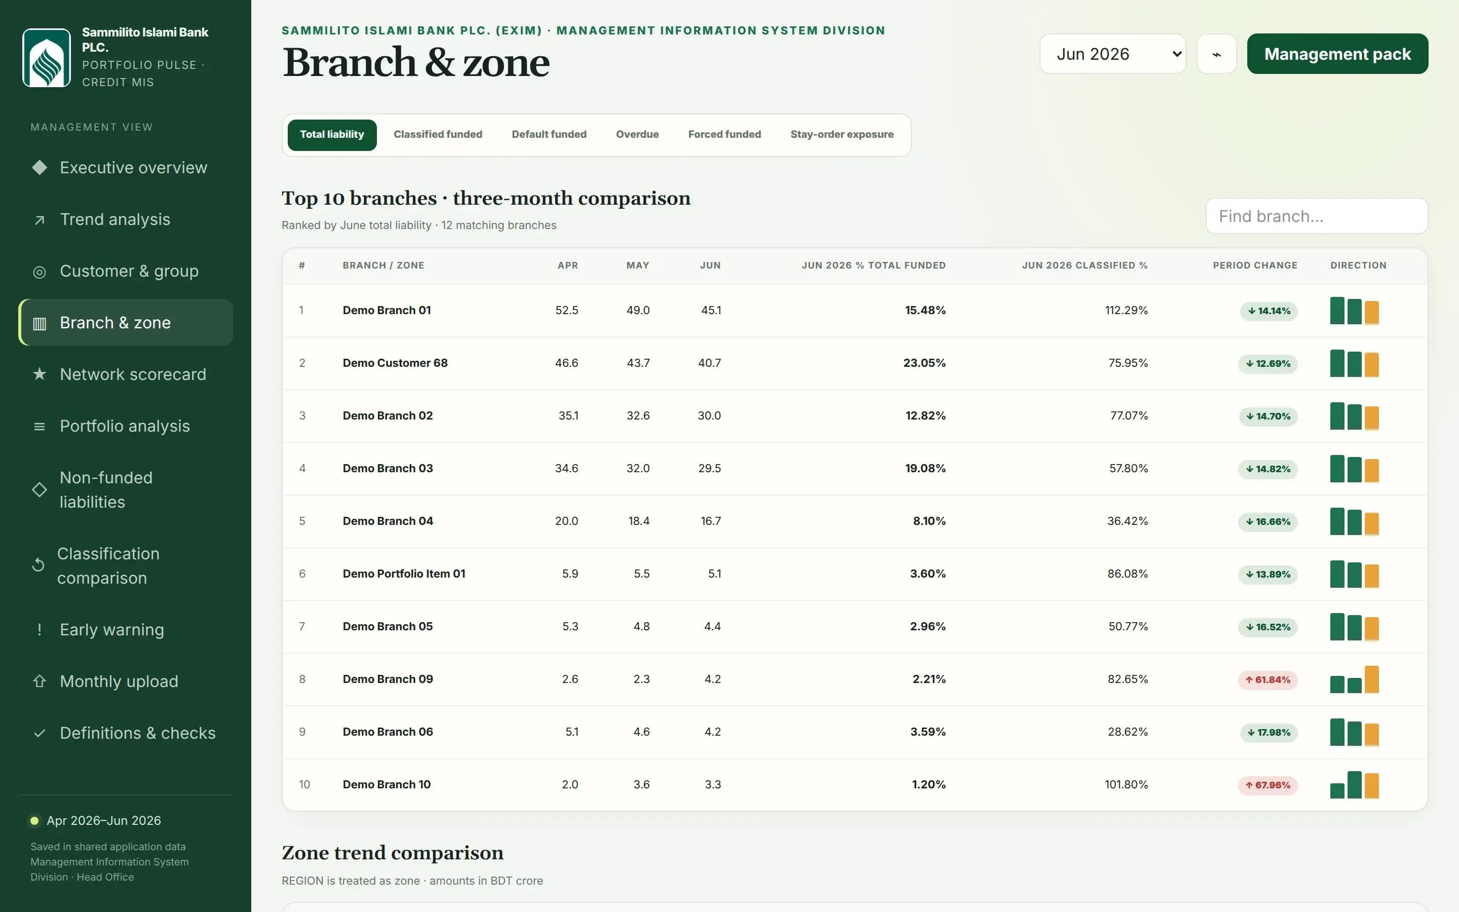Image resolution: width=1459 pixels, height=912 pixels.
Task: Select the Total liability tab
Action: [332, 134]
